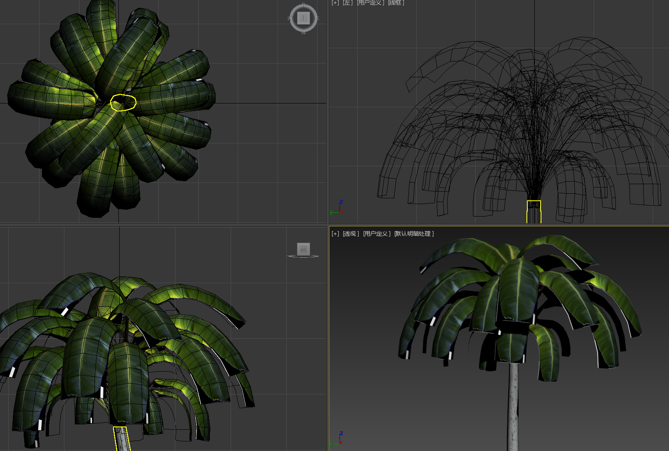Click the 南 south label on ViewCube compass
Viewport: 669px width, 451px height.
click(x=303, y=32)
